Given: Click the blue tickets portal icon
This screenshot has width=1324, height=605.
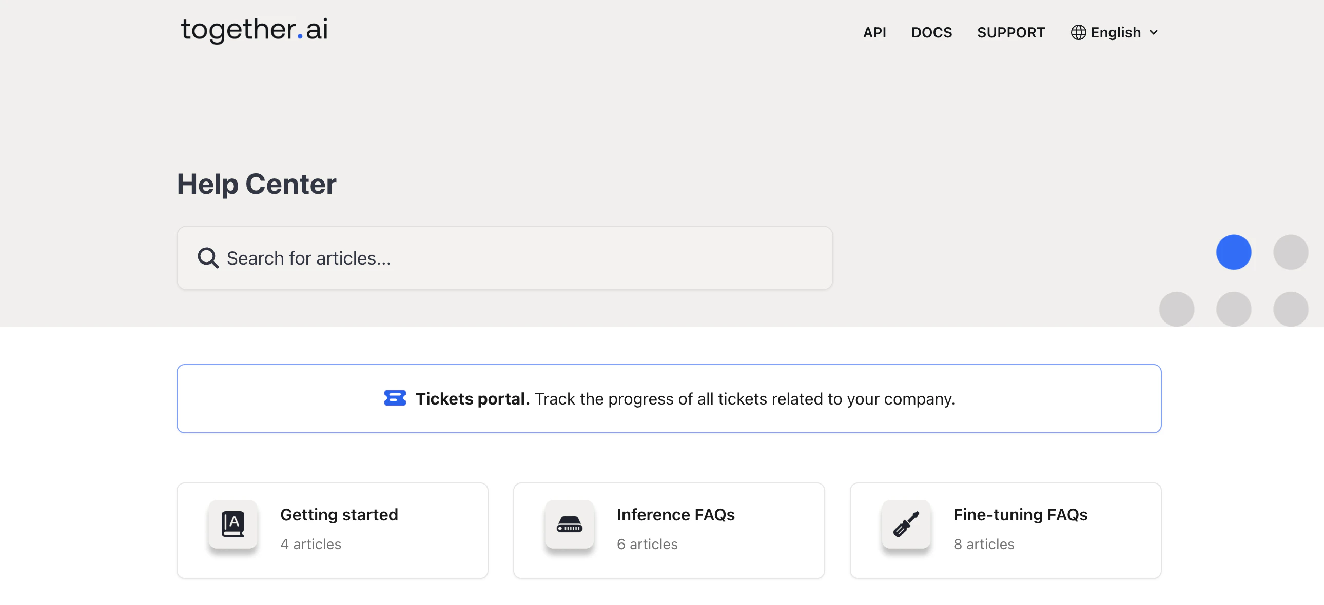Looking at the screenshot, I should click(395, 398).
